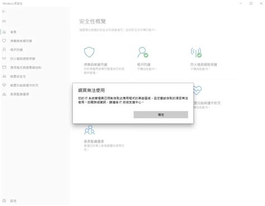Click the 網頁無法使用 dialog title
The width and height of the screenshot is (265, 206).
click(x=91, y=91)
